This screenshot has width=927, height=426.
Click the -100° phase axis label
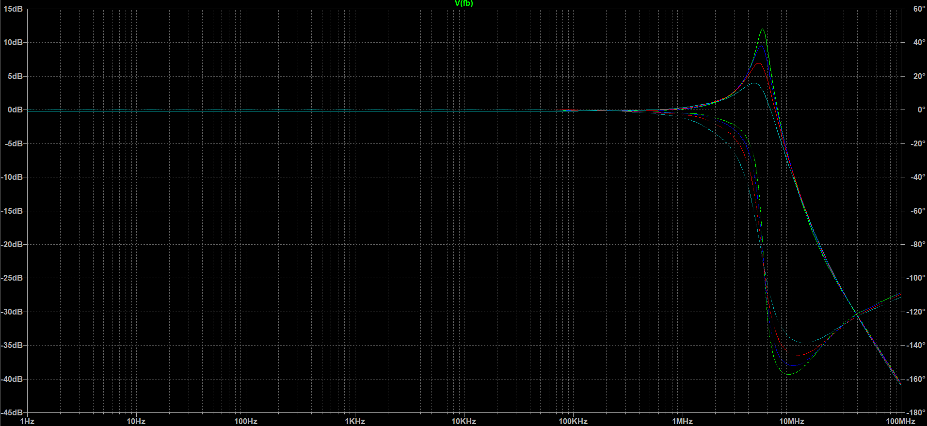pyautogui.click(x=916, y=278)
